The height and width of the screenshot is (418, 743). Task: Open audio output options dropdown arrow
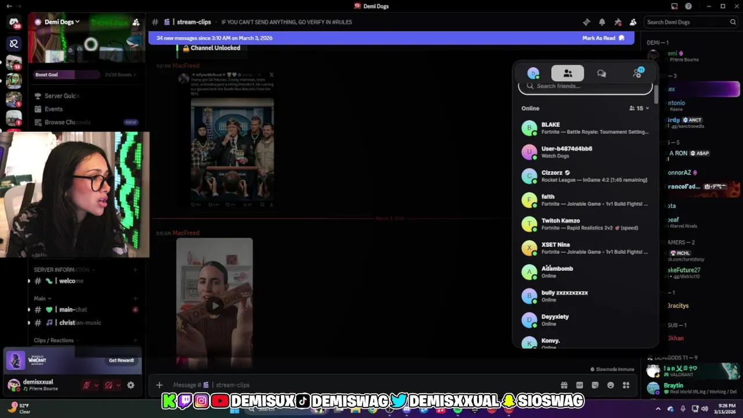[x=118, y=385]
